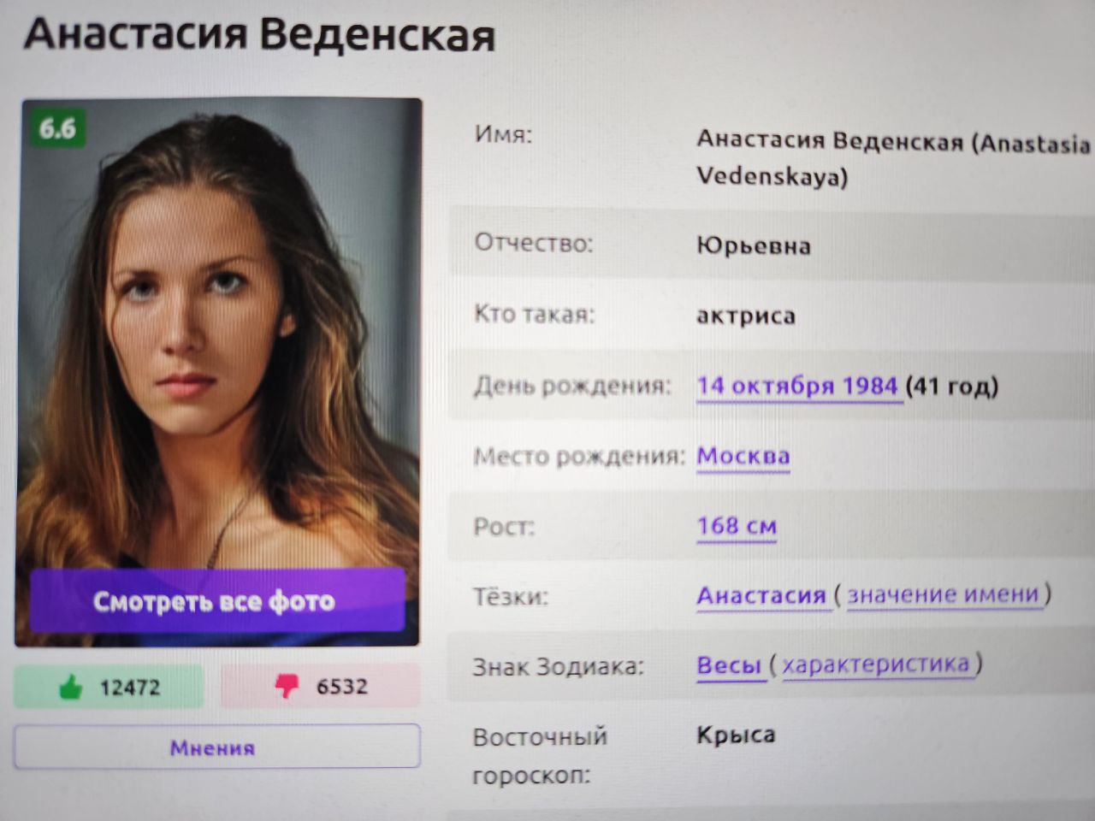
Task: Follow the 'характеристика' zodiac link
Action: [x=878, y=664]
